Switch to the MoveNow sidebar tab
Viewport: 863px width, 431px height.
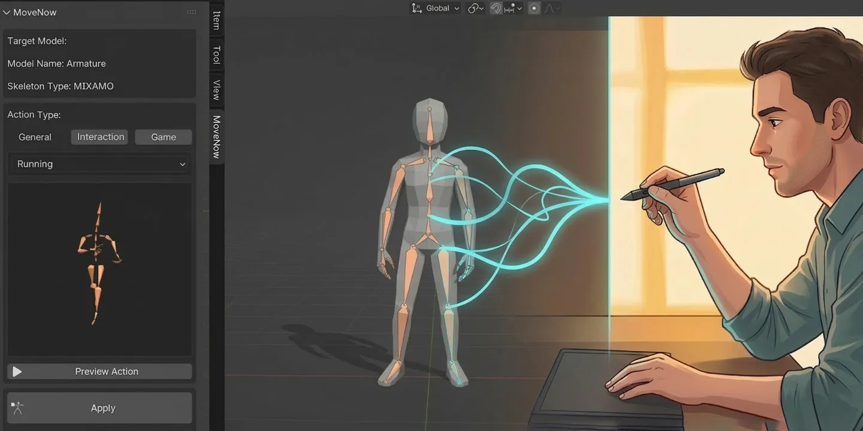[x=217, y=136]
